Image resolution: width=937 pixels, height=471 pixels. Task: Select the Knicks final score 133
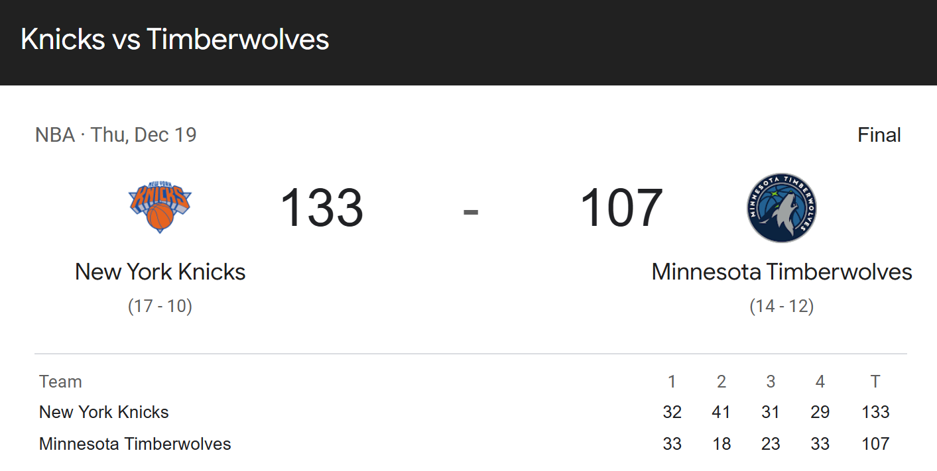322,208
